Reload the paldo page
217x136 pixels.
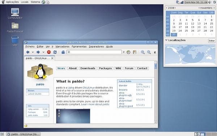tap(55, 52)
